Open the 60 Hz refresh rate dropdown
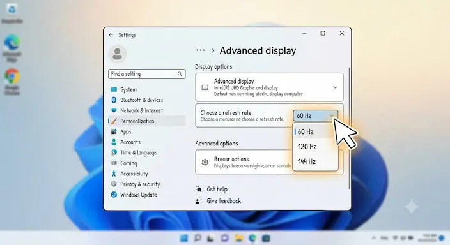This screenshot has height=245, width=450. click(x=315, y=115)
